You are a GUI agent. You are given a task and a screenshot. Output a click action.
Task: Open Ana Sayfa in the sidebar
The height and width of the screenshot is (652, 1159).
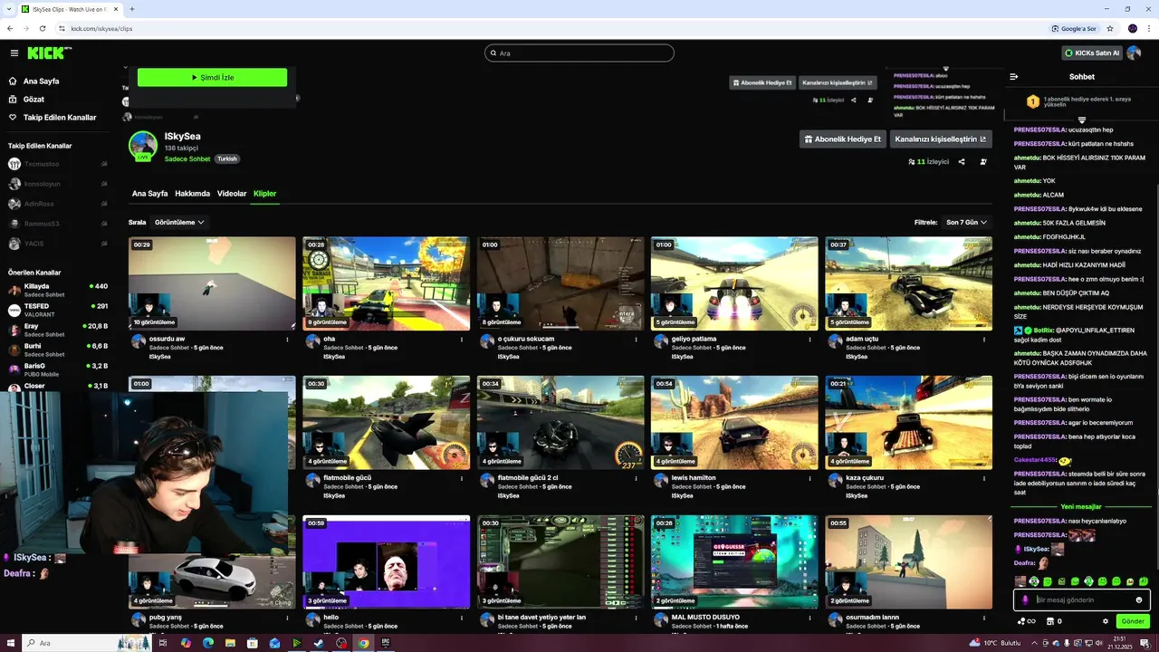click(41, 81)
